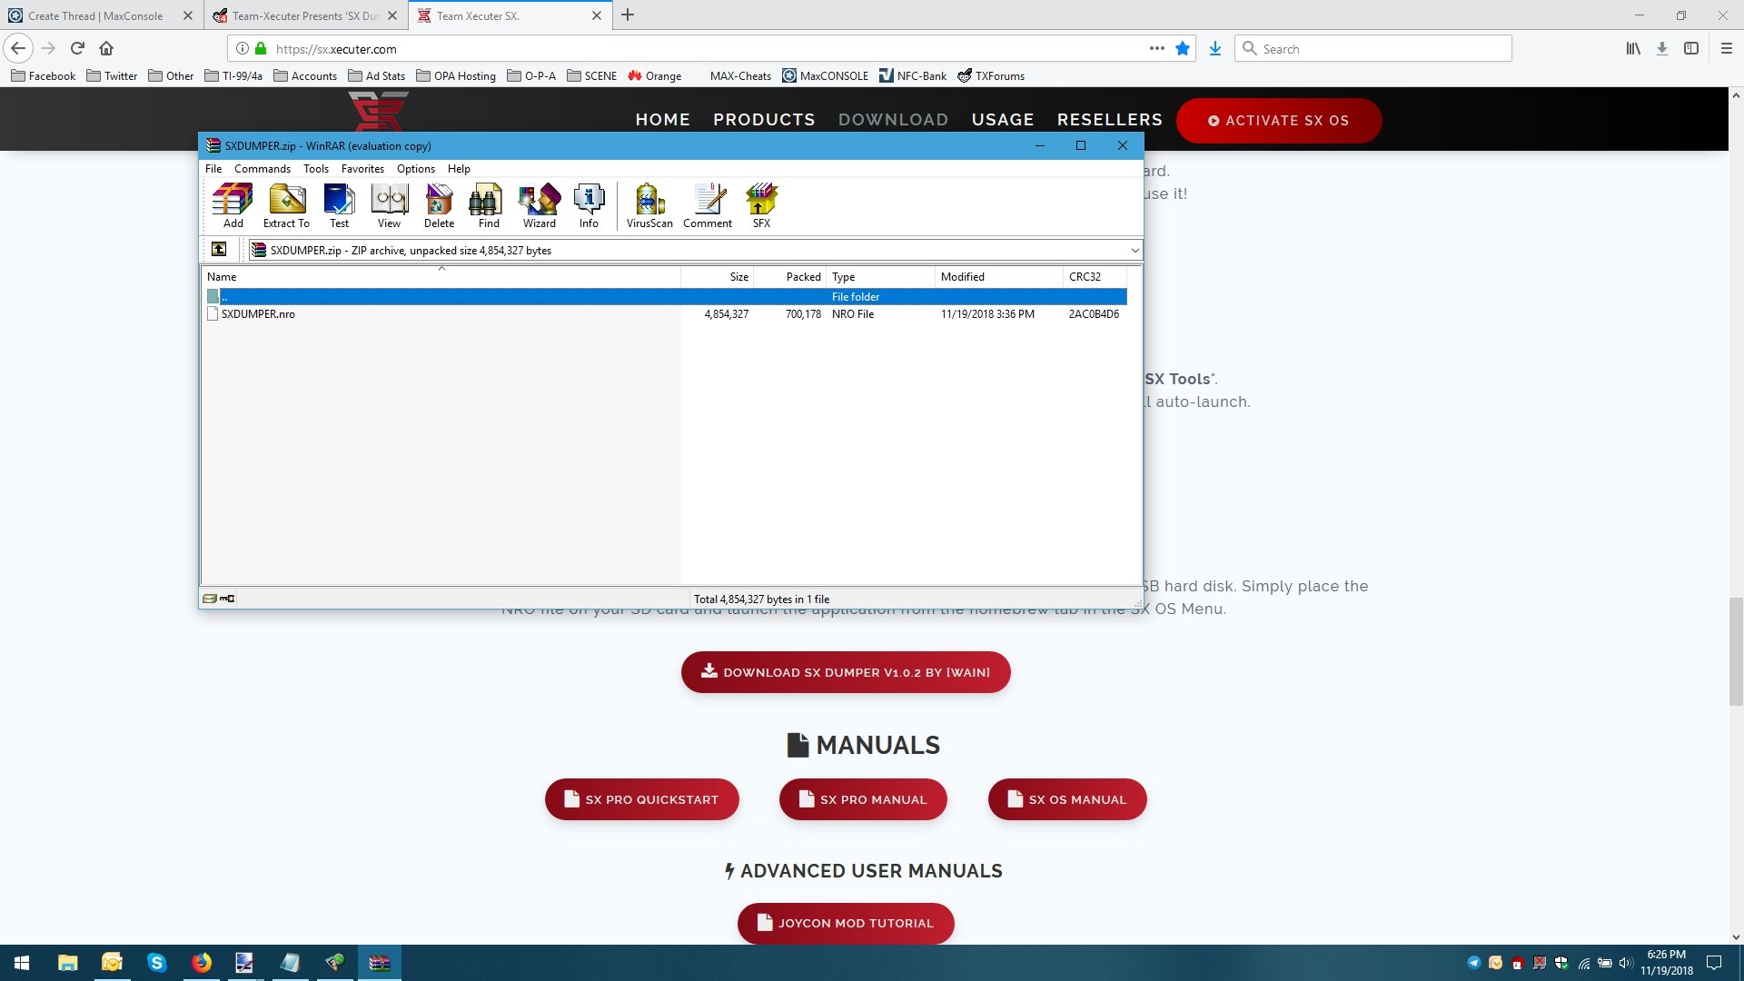Image resolution: width=1744 pixels, height=981 pixels.
Task: Sort file list by Type column
Action: click(880, 276)
